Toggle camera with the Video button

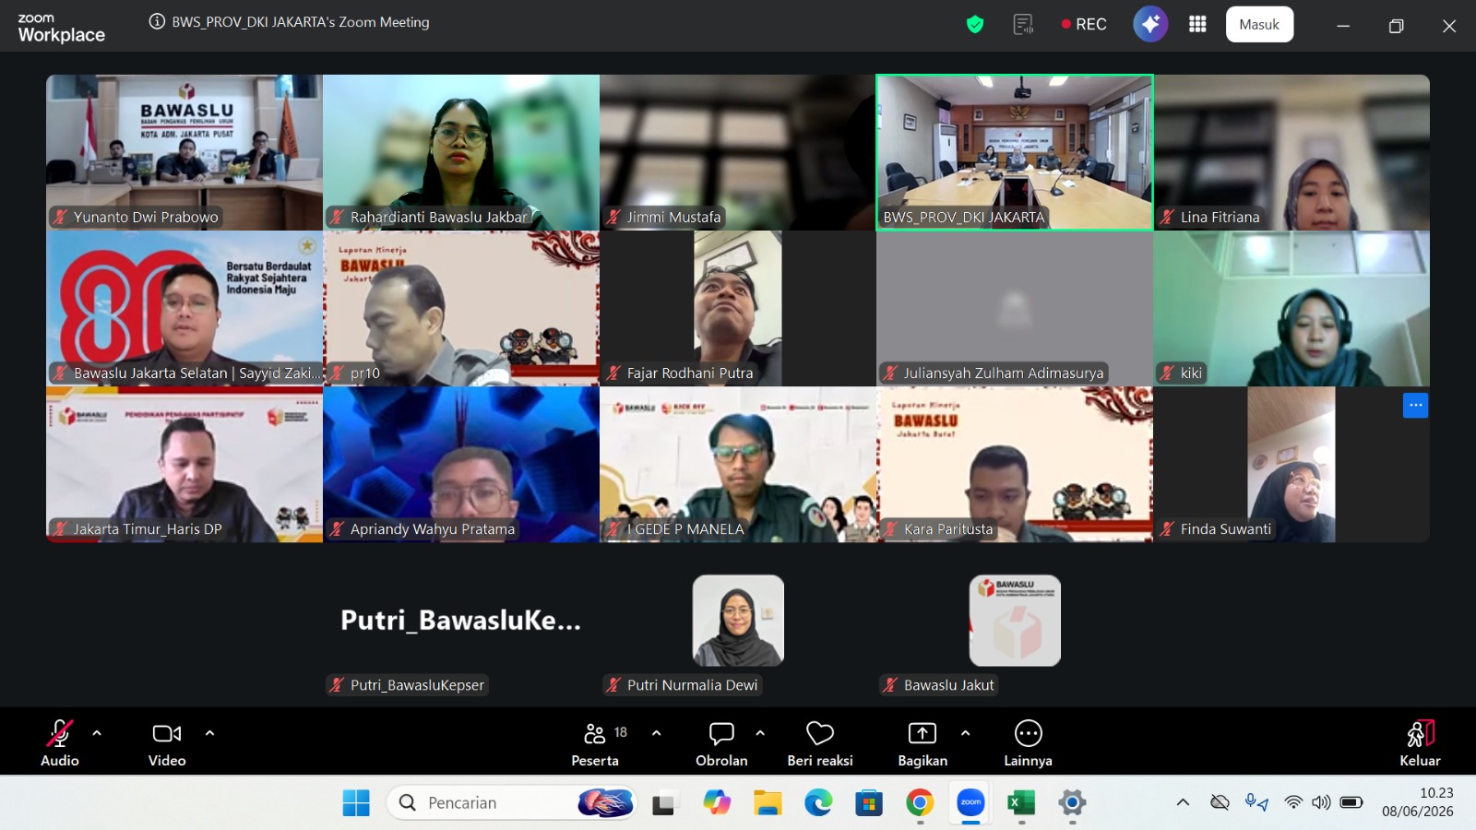click(167, 742)
